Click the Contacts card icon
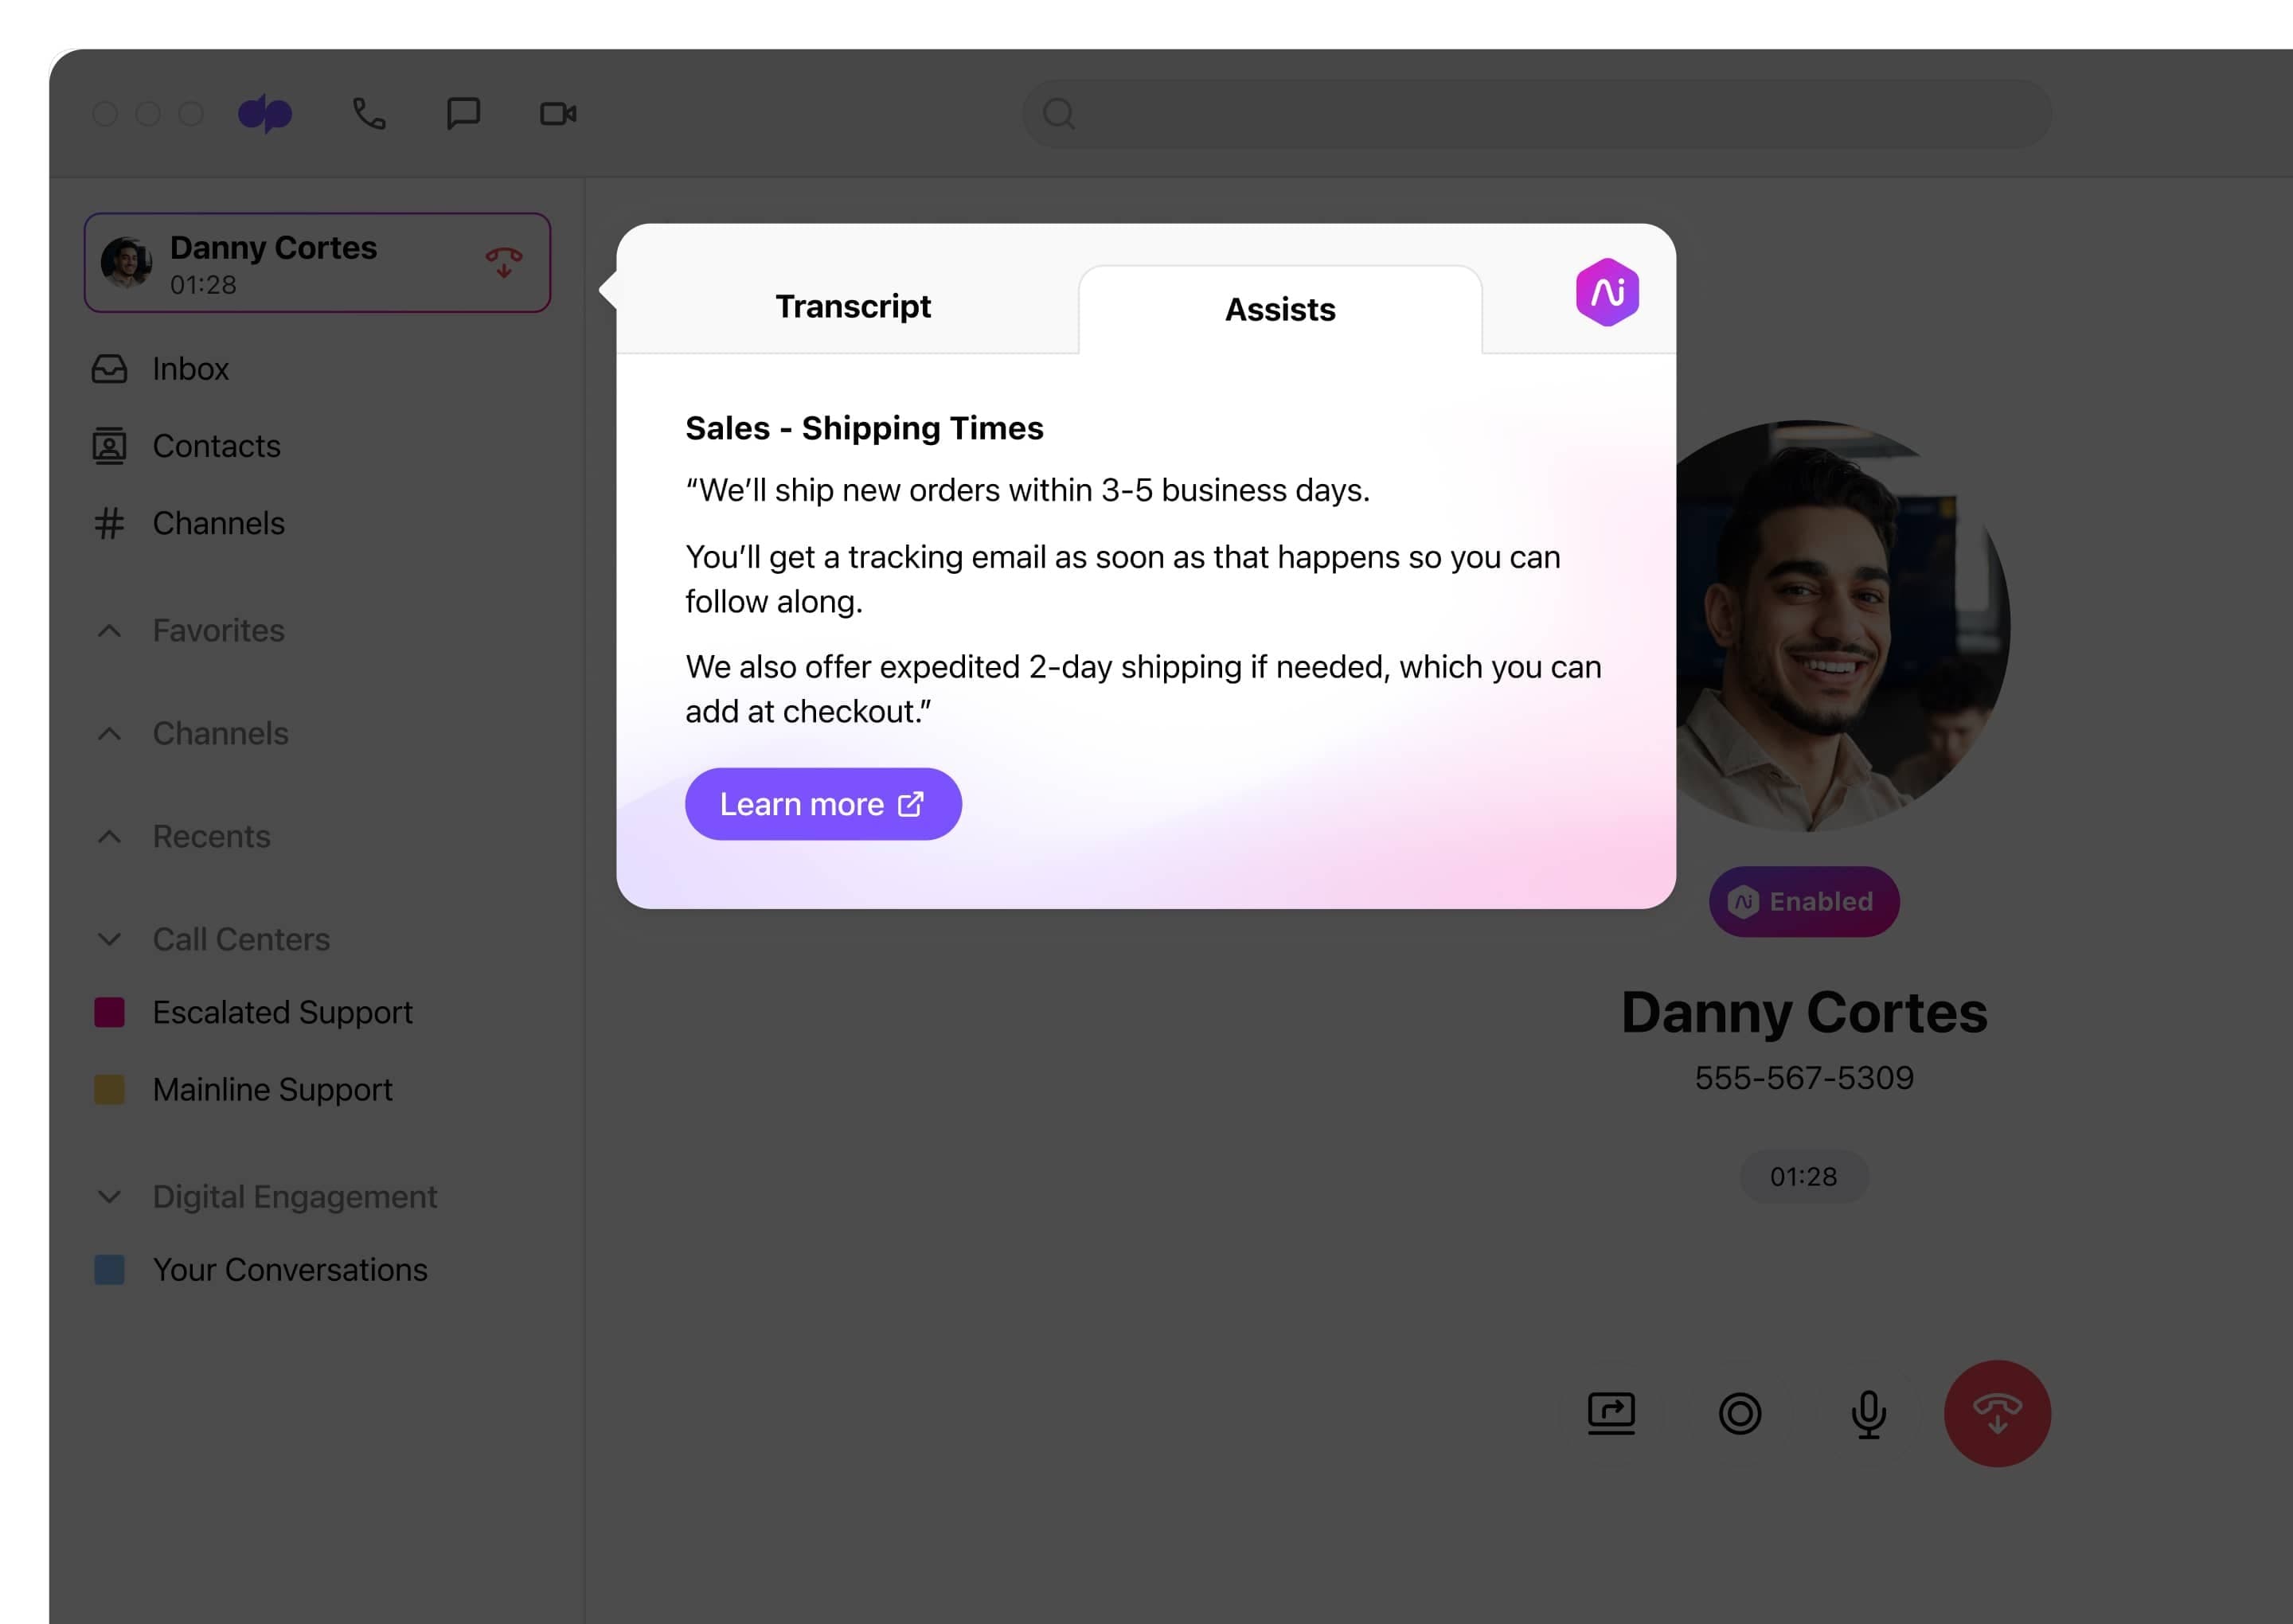Viewport: 2293px width, 1624px height. 109,446
